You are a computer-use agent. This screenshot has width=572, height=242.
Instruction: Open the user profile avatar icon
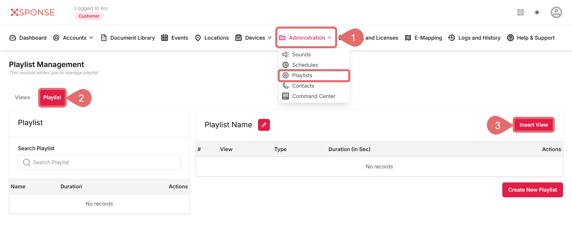(x=556, y=13)
